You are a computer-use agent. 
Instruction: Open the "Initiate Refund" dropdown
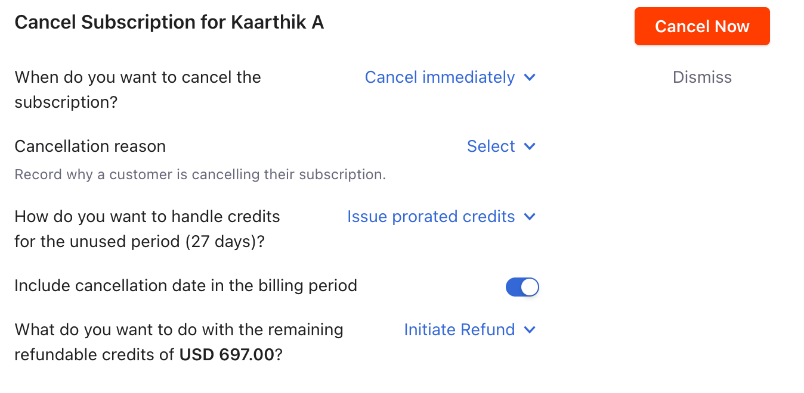[459, 330]
